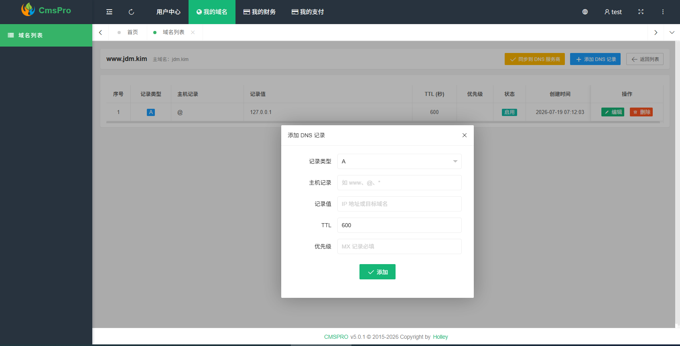Click the www.jdm.kim domain title
Screen dimensions: 680x346
coord(127,59)
